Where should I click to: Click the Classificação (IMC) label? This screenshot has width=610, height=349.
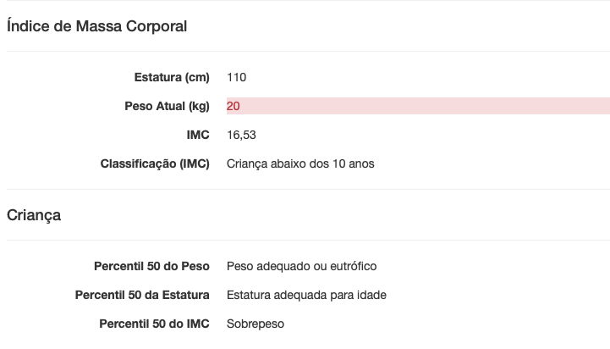coord(155,163)
